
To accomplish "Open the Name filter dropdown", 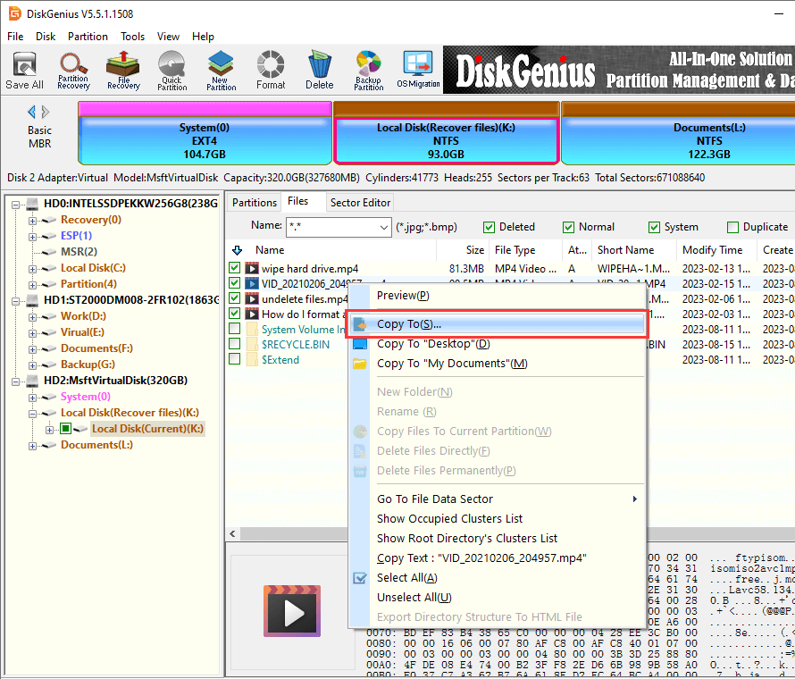I will (x=382, y=227).
